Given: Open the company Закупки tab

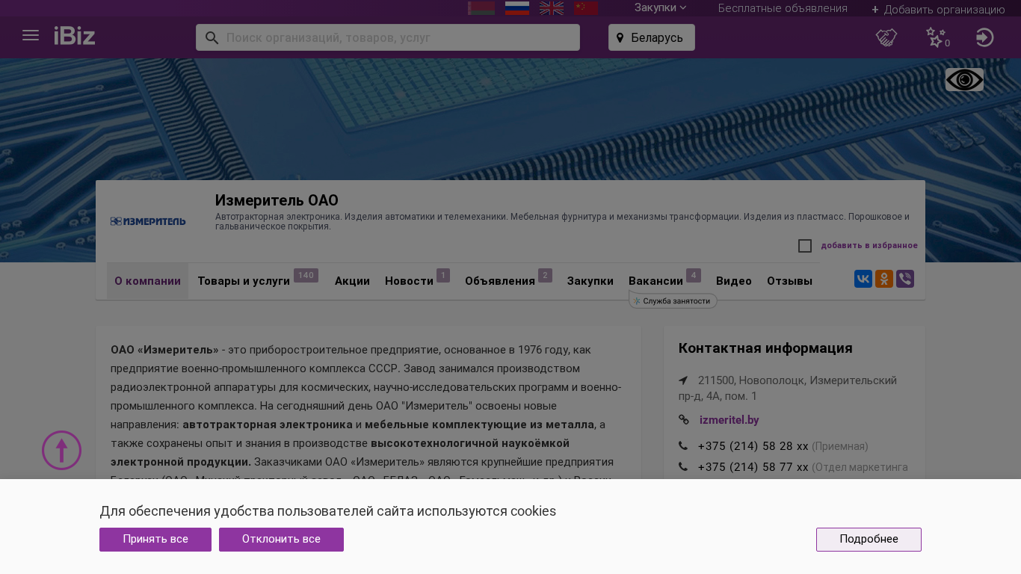Looking at the screenshot, I should click(x=590, y=281).
